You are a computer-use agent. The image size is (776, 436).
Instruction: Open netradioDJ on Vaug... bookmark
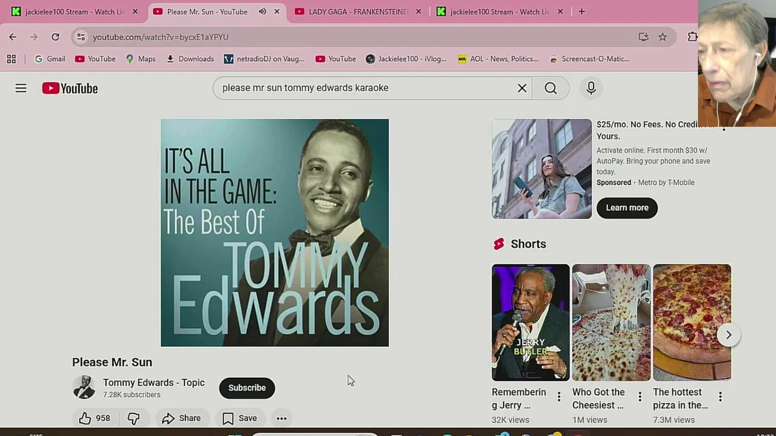[x=264, y=59]
